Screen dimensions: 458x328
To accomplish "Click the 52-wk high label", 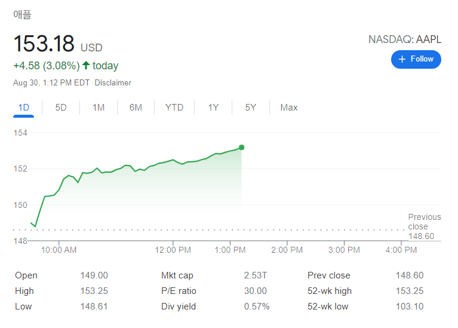I will tap(330, 291).
